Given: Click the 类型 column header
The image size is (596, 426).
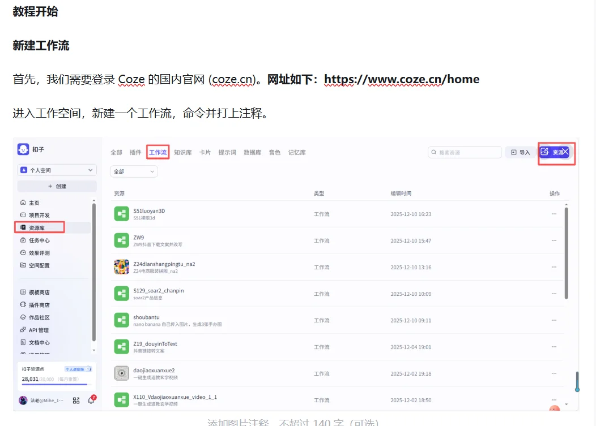Looking at the screenshot, I should tap(319, 193).
